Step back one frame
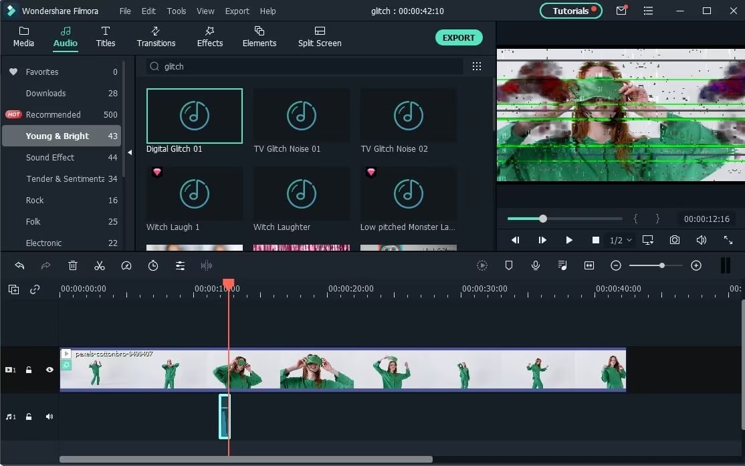This screenshot has height=466, width=745. [516, 240]
